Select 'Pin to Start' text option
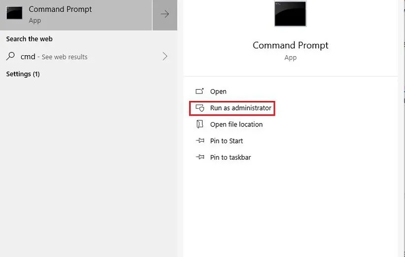 click(226, 141)
